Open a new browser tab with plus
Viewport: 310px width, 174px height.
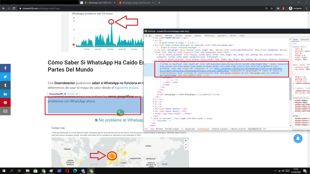click(x=159, y=3)
